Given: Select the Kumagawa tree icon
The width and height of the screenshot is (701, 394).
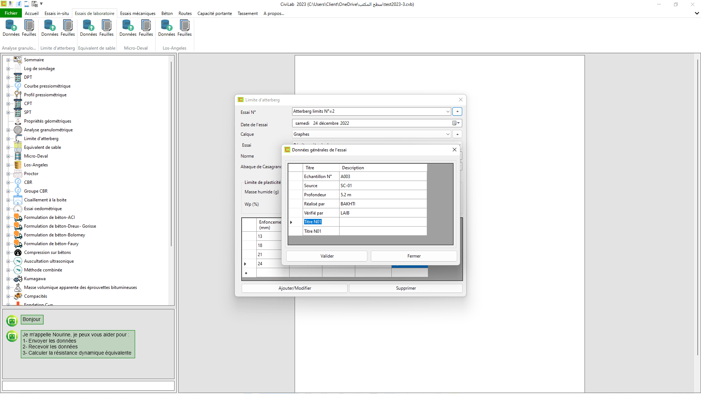Looking at the screenshot, I should coord(18,278).
